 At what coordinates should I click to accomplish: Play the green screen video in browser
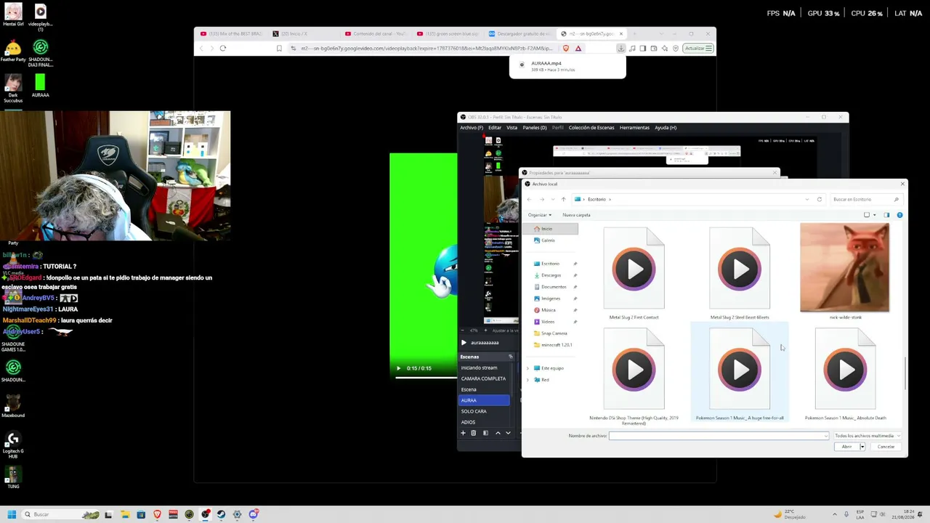click(398, 368)
